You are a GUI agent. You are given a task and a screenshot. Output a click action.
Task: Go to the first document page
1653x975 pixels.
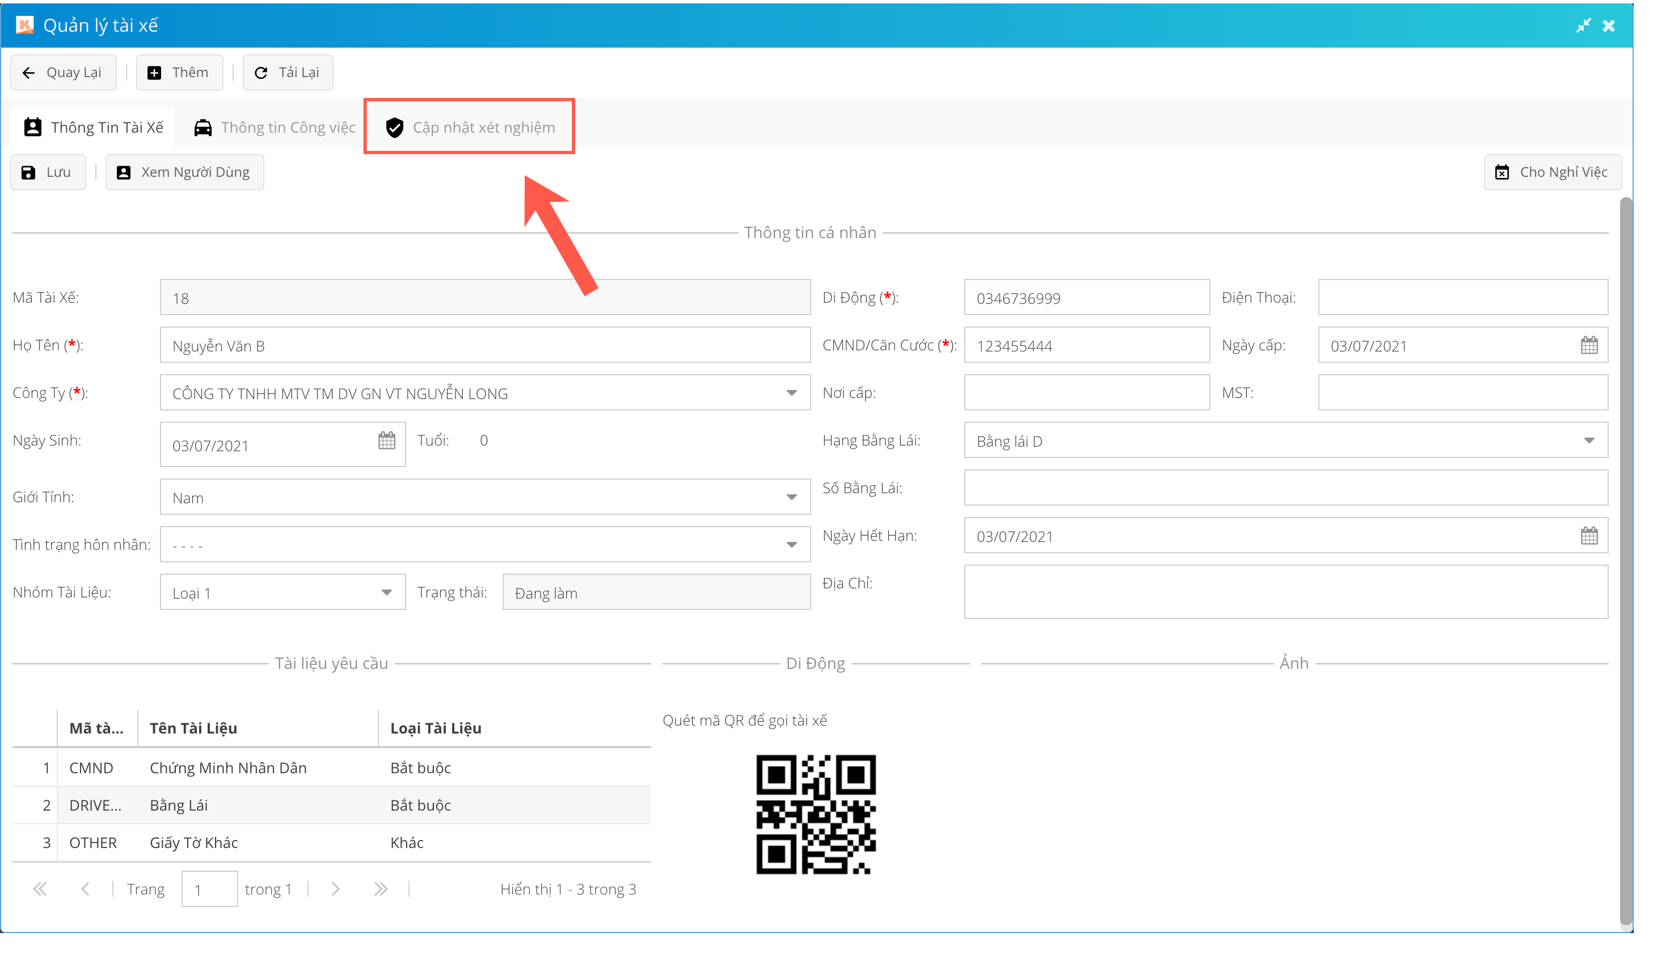[40, 889]
